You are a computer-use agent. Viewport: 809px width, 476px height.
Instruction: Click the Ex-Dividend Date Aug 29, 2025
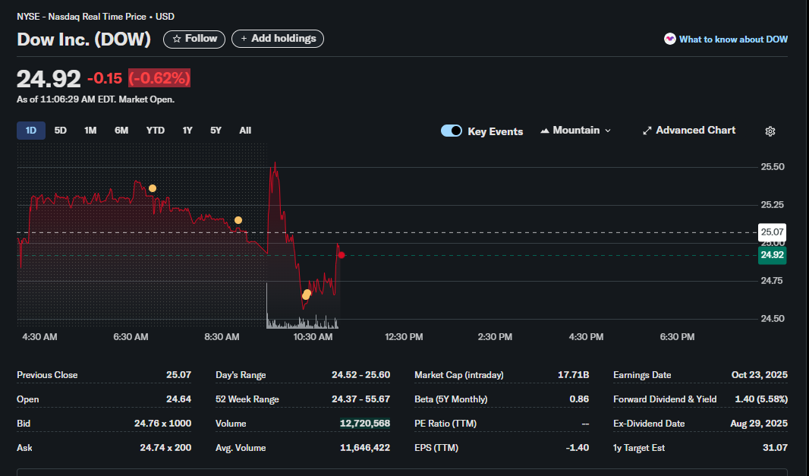point(759,424)
